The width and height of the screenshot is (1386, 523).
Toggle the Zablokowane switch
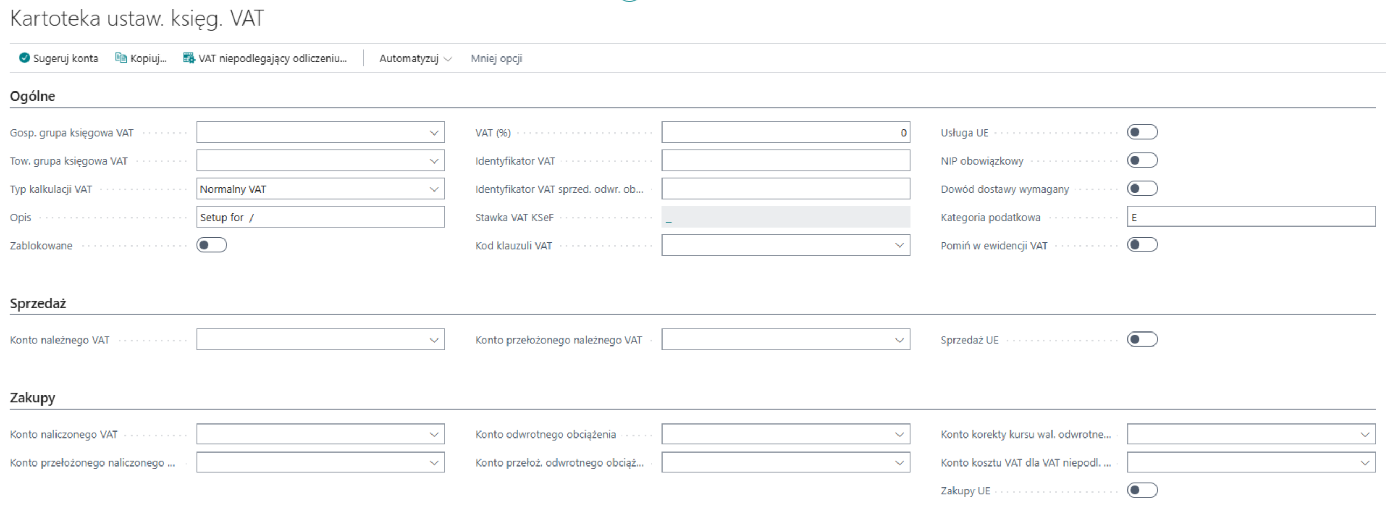tap(212, 245)
